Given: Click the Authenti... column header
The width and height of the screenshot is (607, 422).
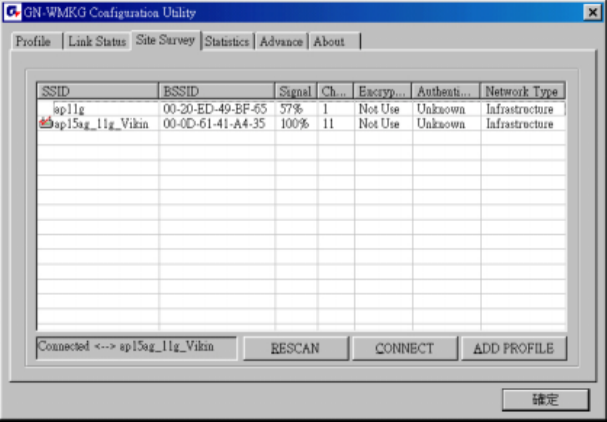Looking at the screenshot, I should click(446, 91).
